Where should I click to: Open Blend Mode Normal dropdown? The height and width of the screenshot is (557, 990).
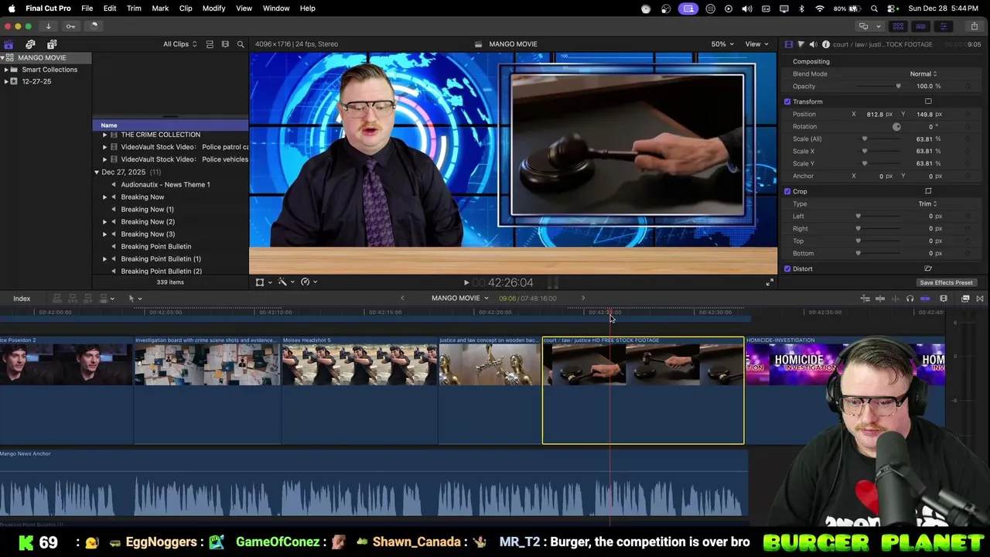pyautogui.click(x=923, y=73)
